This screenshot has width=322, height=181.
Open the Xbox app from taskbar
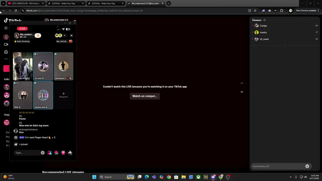tap(198, 177)
